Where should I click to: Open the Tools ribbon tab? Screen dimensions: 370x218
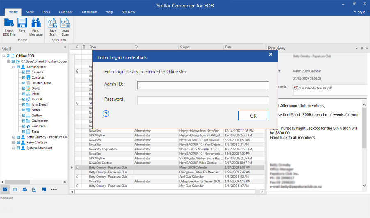click(x=46, y=12)
